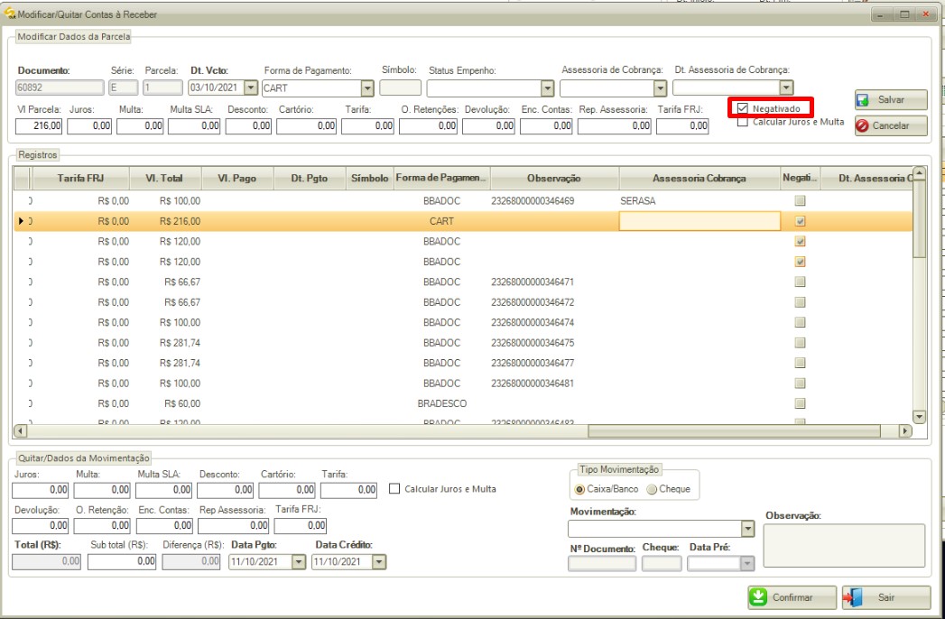Select observation 23268000000346474 cell

click(x=554, y=322)
